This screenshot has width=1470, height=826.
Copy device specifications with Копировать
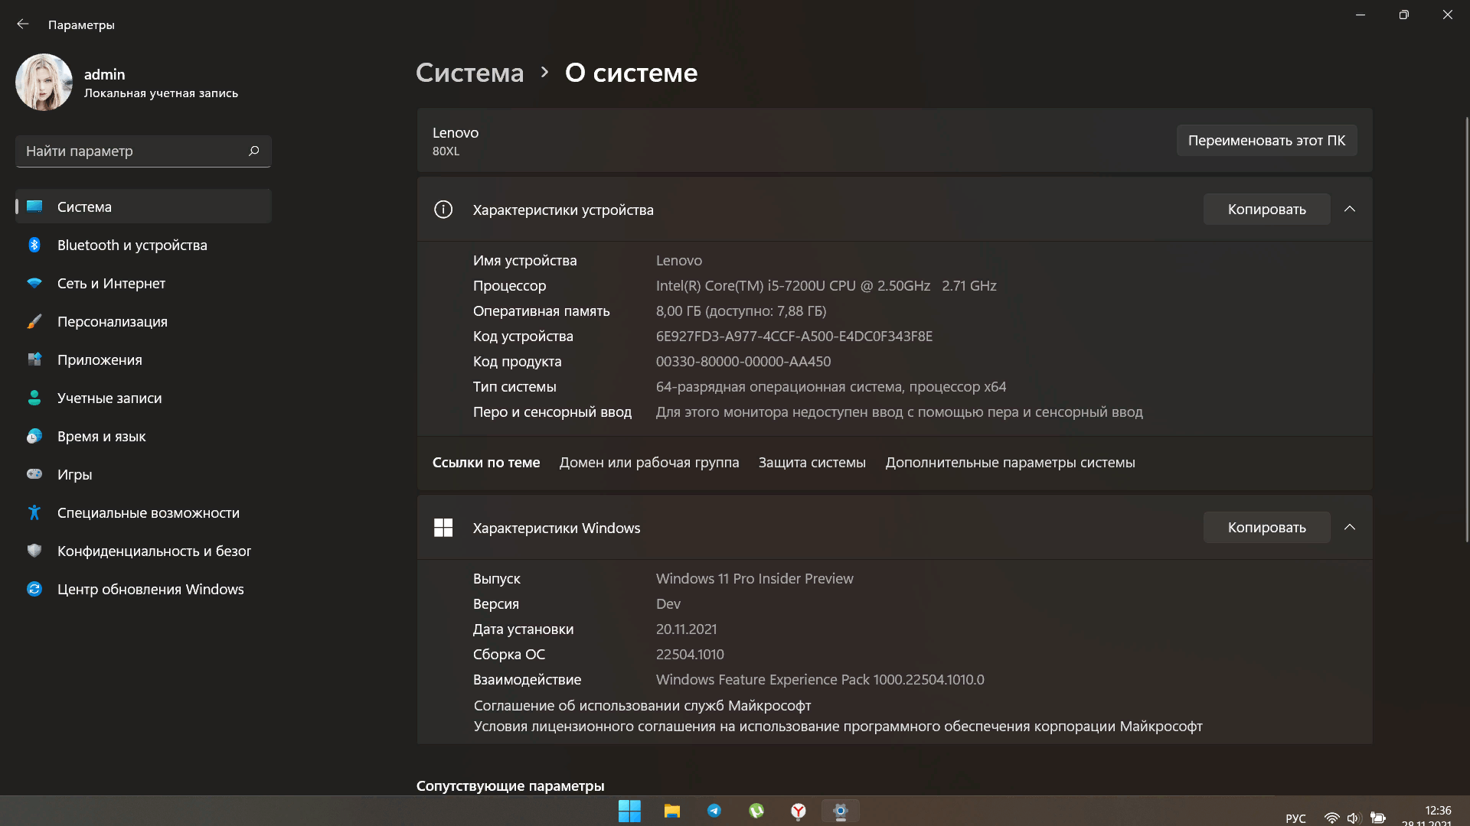coord(1266,210)
